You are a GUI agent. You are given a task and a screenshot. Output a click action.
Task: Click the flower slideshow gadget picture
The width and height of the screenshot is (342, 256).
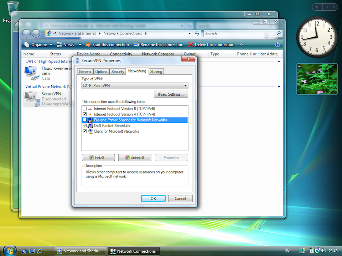317,79
